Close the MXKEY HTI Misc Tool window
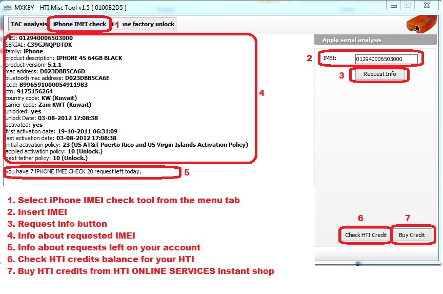Screen dimensions: 443x294 [x=427, y=6]
